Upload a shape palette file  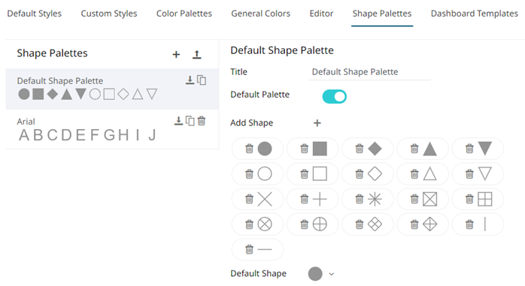click(x=197, y=55)
